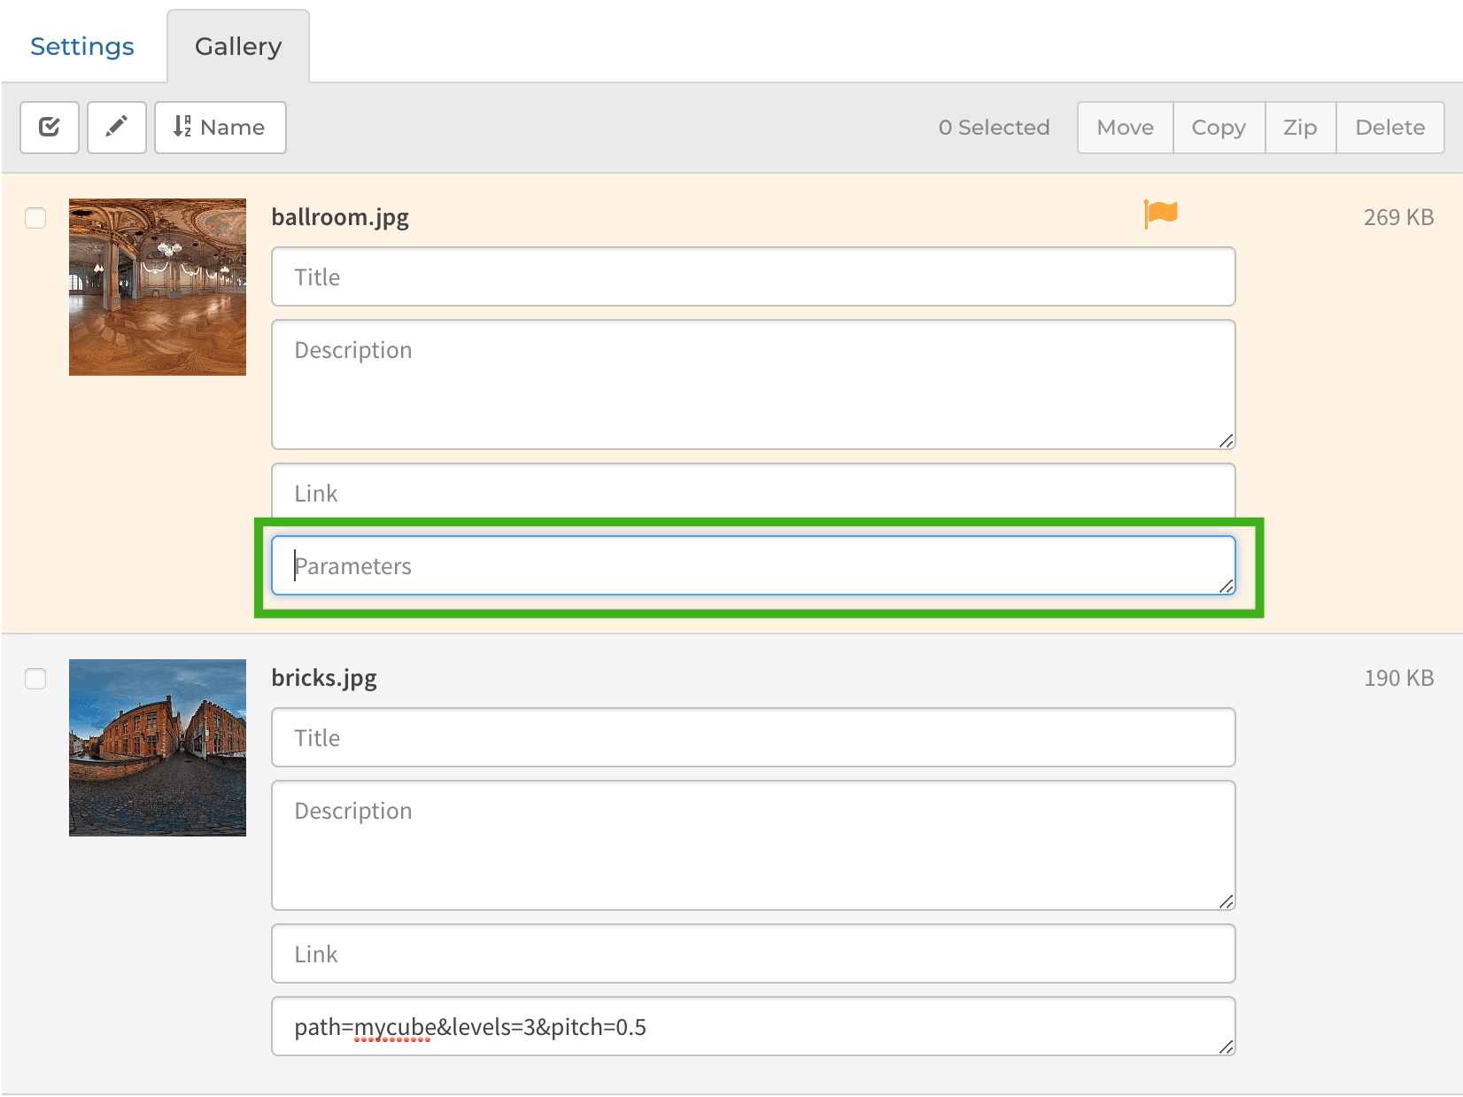Click the 190 KB size label
This screenshot has width=1463, height=1097.
pyautogui.click(x=1398, y=679)
